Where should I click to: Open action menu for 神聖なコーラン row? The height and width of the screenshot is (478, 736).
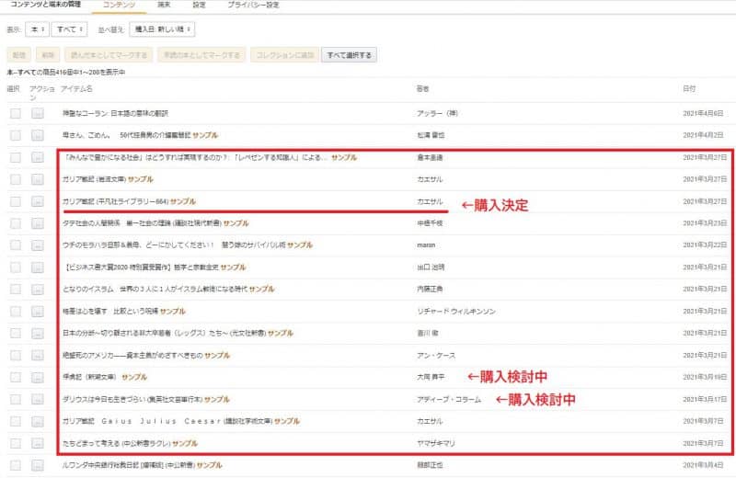[38, 113]
